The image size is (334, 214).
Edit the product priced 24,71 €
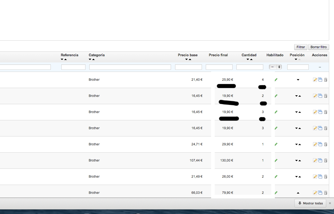tap(315, 144)
